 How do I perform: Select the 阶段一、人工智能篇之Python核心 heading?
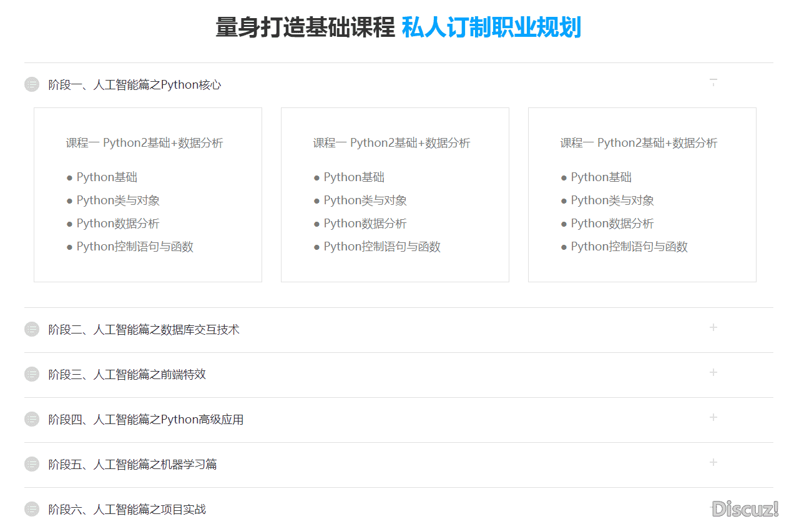135,85
